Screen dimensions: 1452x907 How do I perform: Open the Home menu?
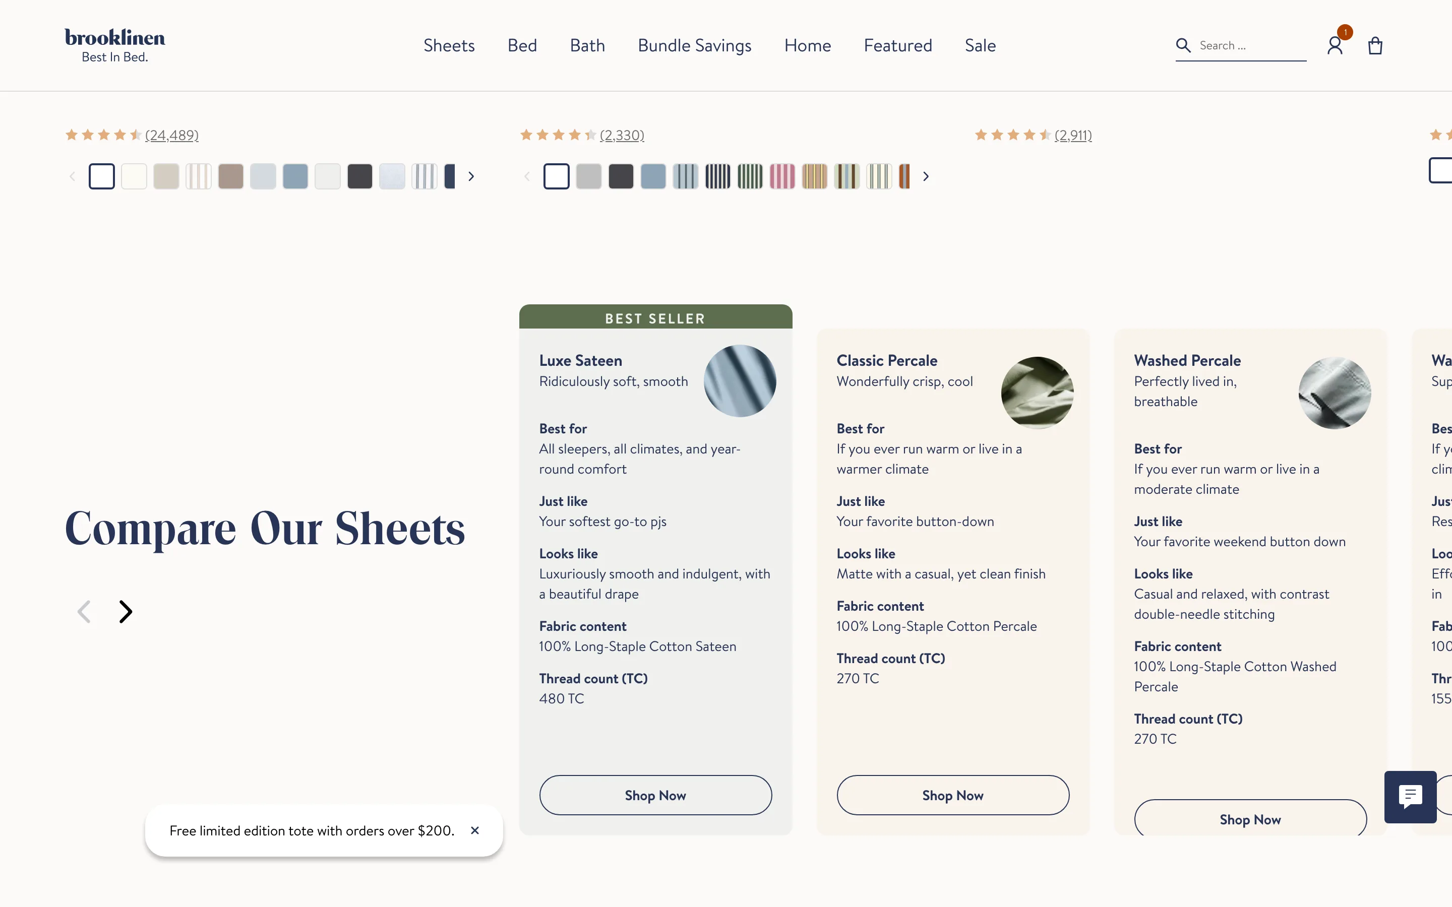point(808,45)
